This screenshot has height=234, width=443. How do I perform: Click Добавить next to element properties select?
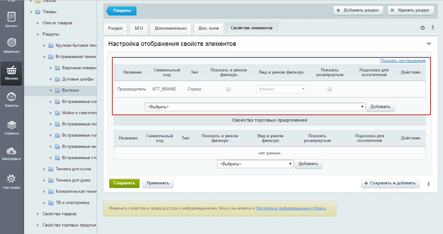(x=380, y=107)
